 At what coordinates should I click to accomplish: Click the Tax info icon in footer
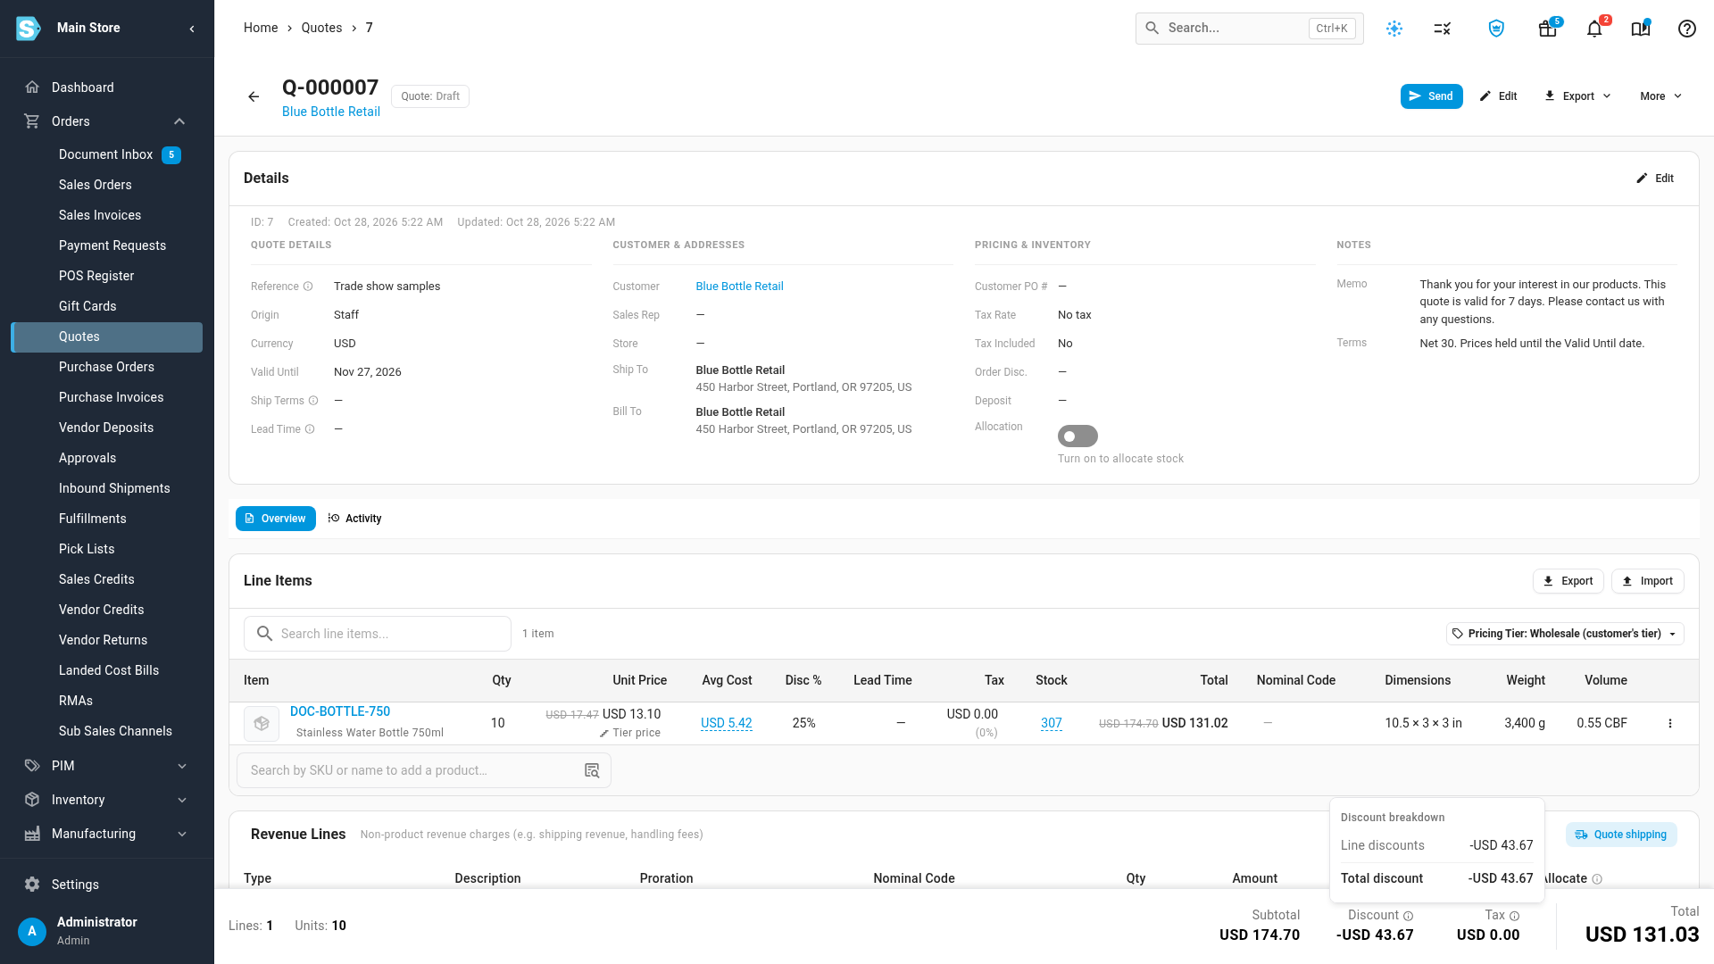click(x=1515, y=916)
